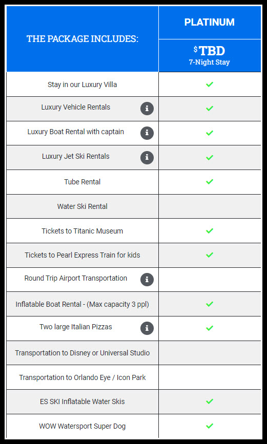This screenshot has height=444, width=267.
Task: Click 'The Package Includes' header
Action: [83, 39]
